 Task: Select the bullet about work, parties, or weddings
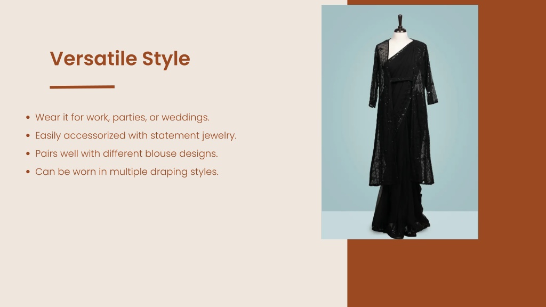pos(122,117)
